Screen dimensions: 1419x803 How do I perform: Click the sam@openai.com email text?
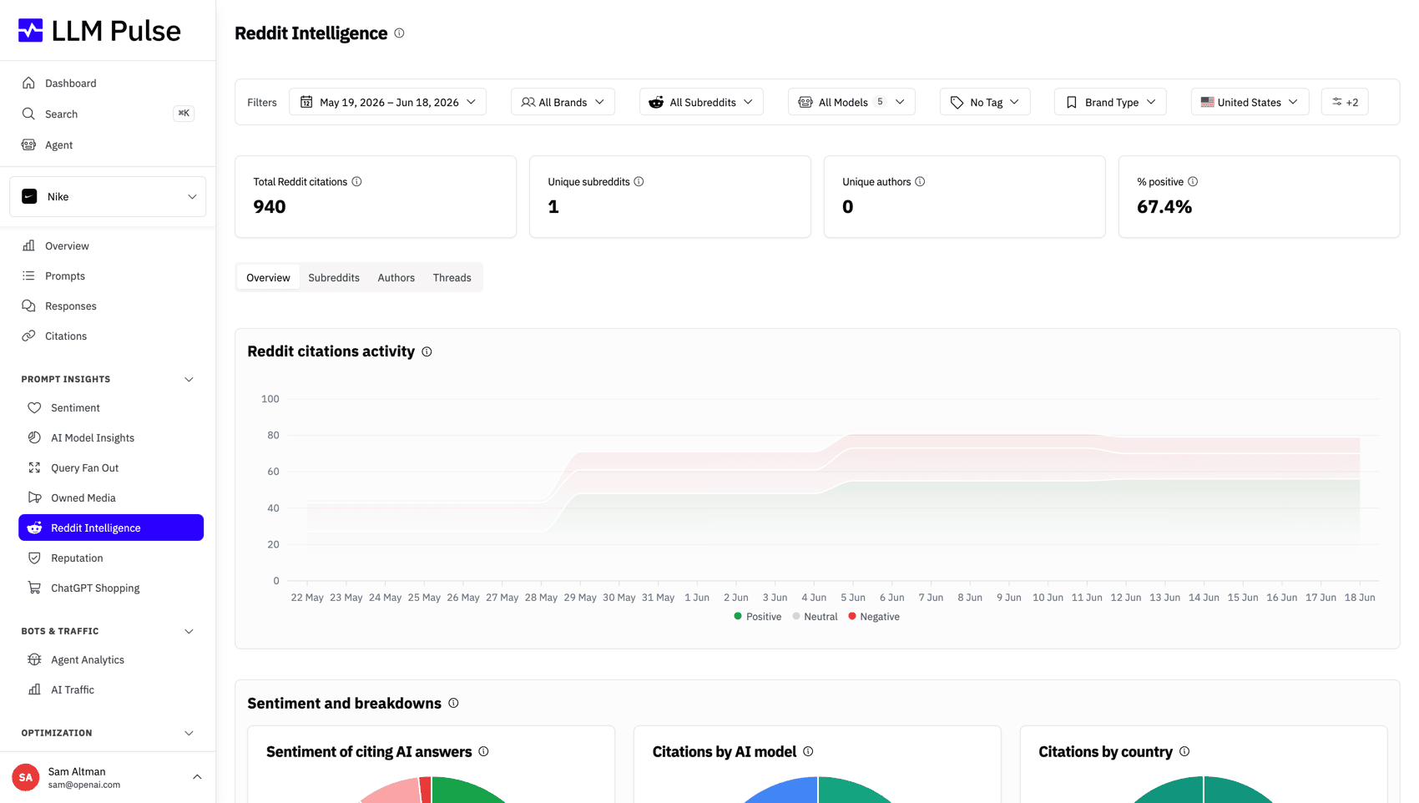(84, 785)
